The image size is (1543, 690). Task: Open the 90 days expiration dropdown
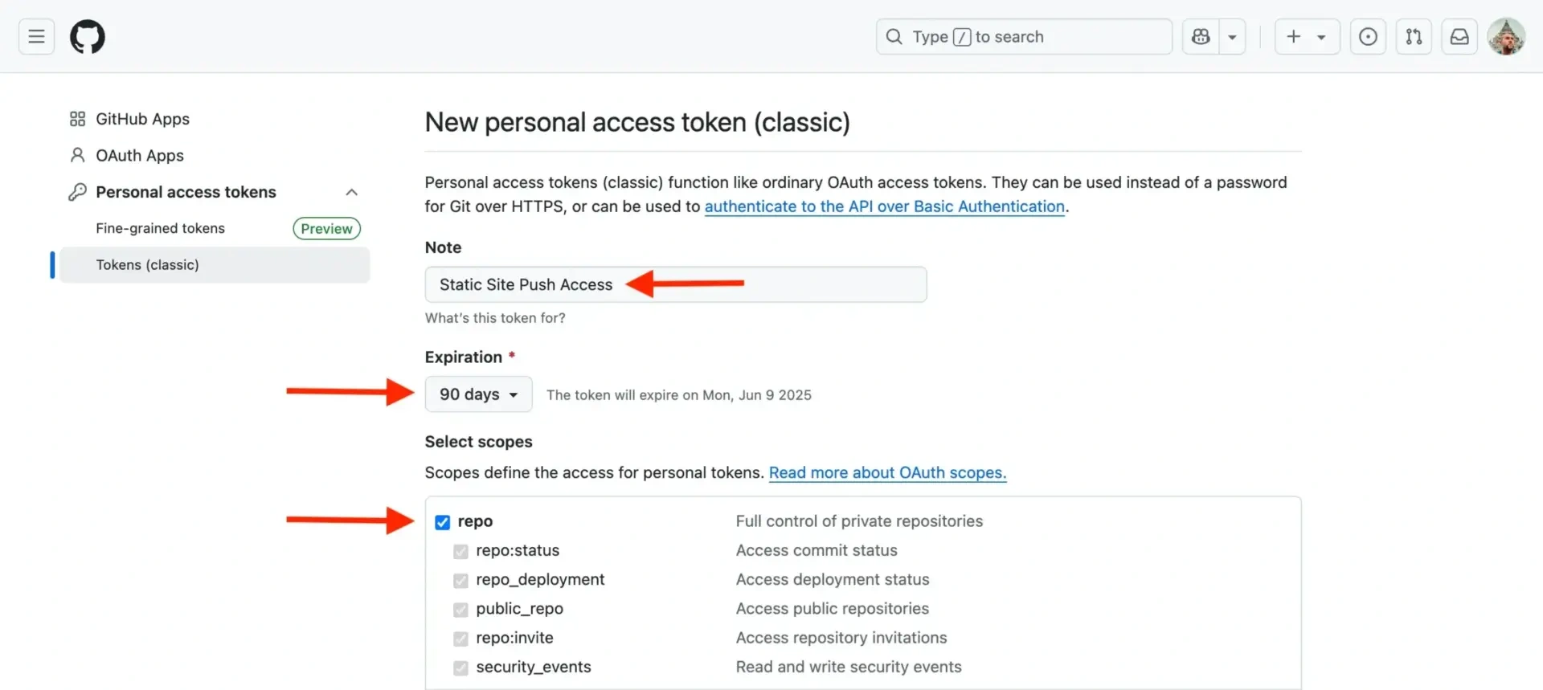(478, 394)
